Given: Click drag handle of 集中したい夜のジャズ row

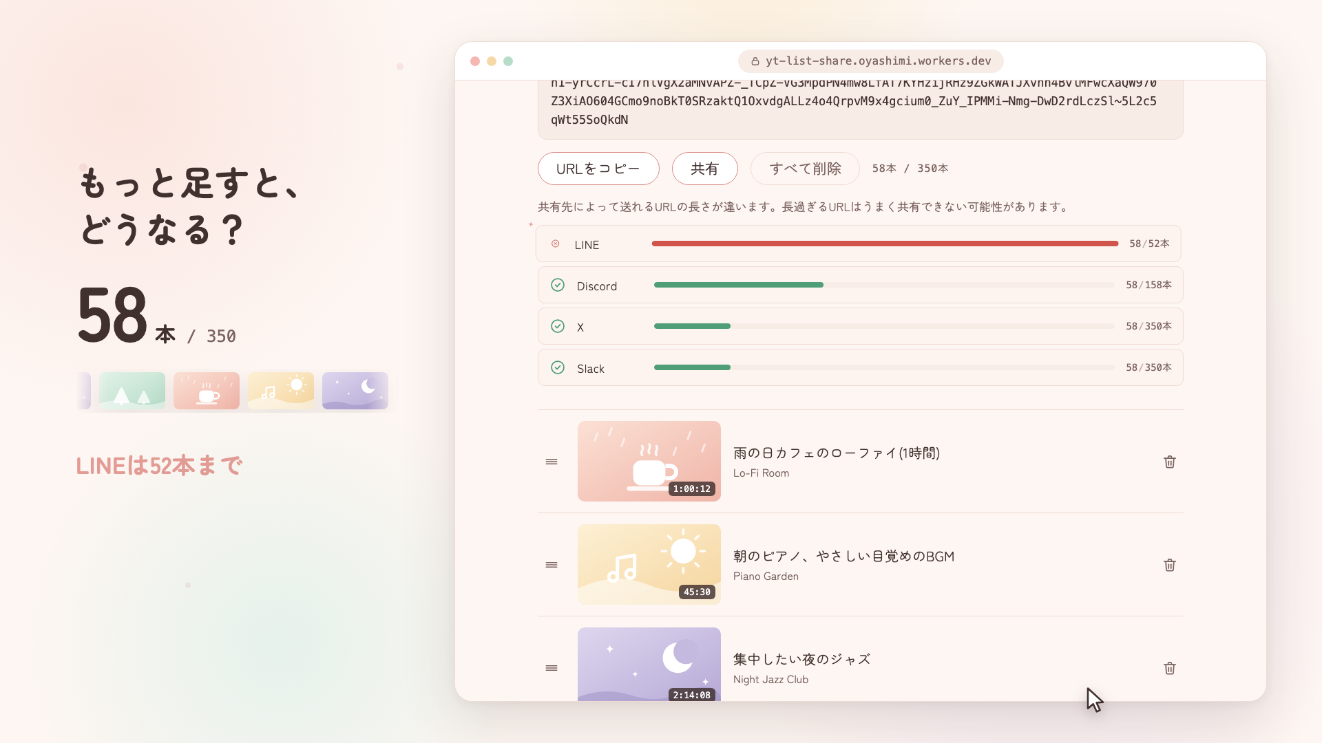Looking at the screenshot, I should 552,668.
